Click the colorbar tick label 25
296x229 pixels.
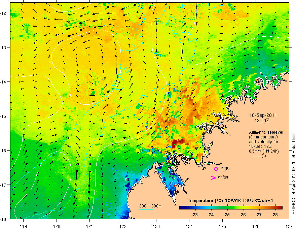point(227,215)
